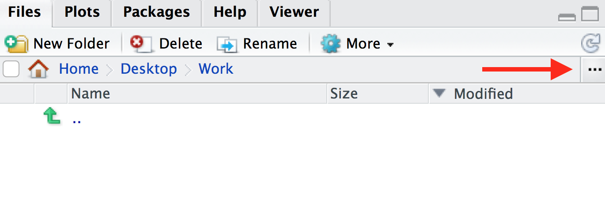Sort files by Name column header
The image size is (605, 211).
(91, 94)
